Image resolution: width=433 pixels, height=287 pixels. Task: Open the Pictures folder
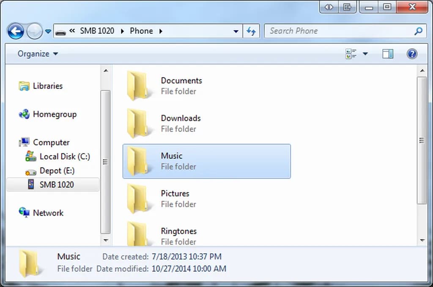pyautogui.click(x=175, y=193)
